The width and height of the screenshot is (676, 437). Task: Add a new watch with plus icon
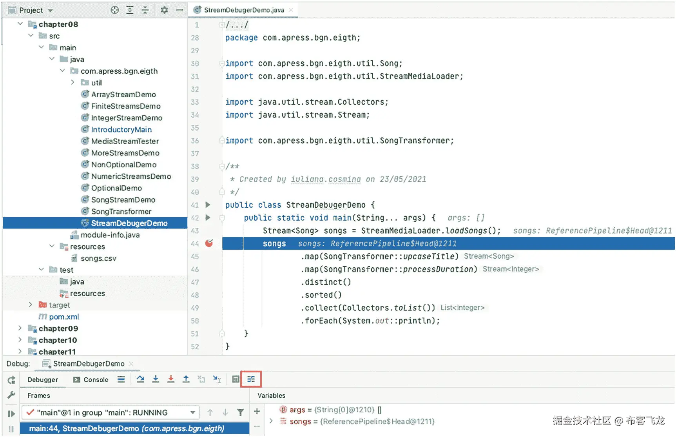point(257,411)
